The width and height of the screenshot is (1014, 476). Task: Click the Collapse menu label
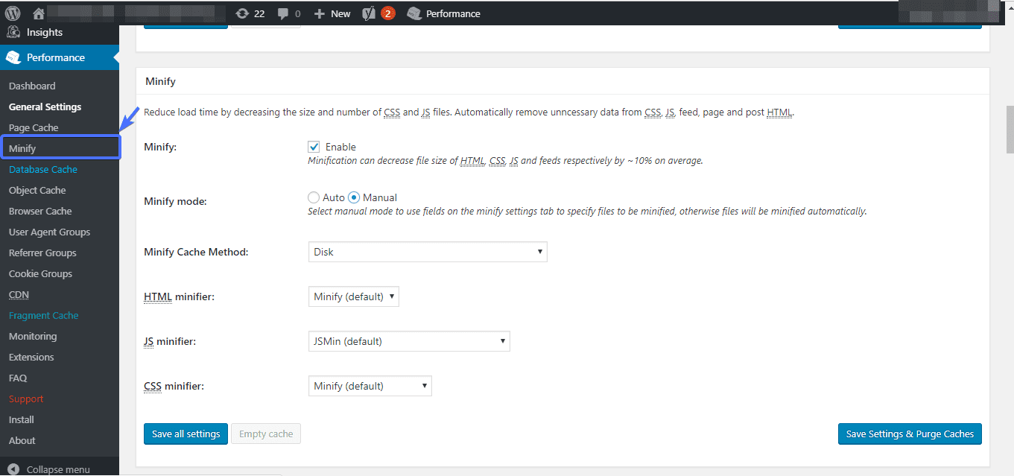coord(58,469)
